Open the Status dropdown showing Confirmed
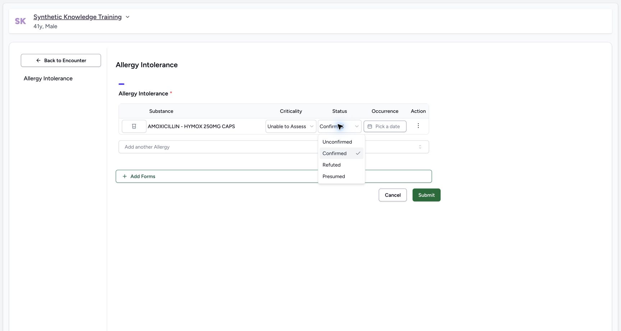 340,127
